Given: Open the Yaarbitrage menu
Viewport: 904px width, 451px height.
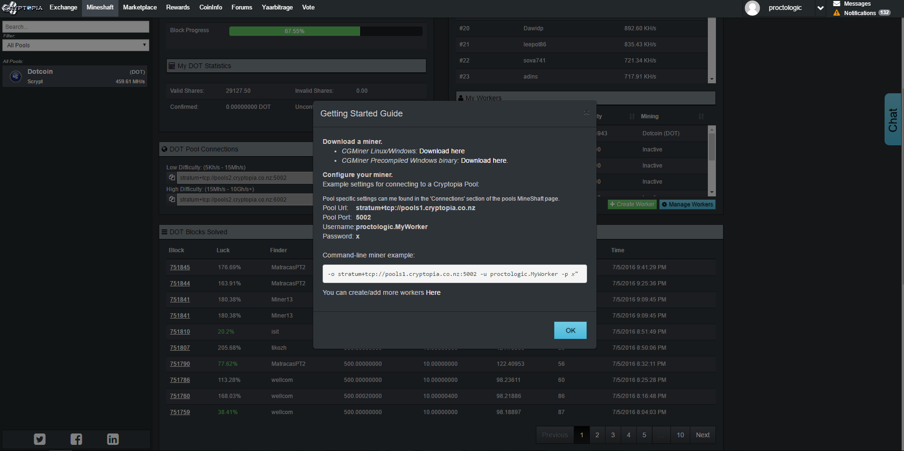Looking at the screenshot, I should pos(277,8).
